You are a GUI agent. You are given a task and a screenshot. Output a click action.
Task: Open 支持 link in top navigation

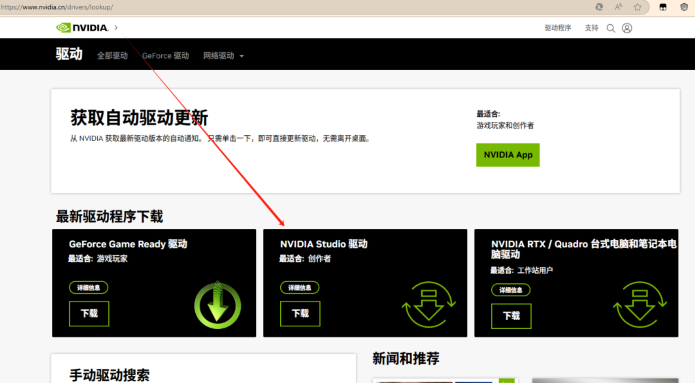coord(591,28)
